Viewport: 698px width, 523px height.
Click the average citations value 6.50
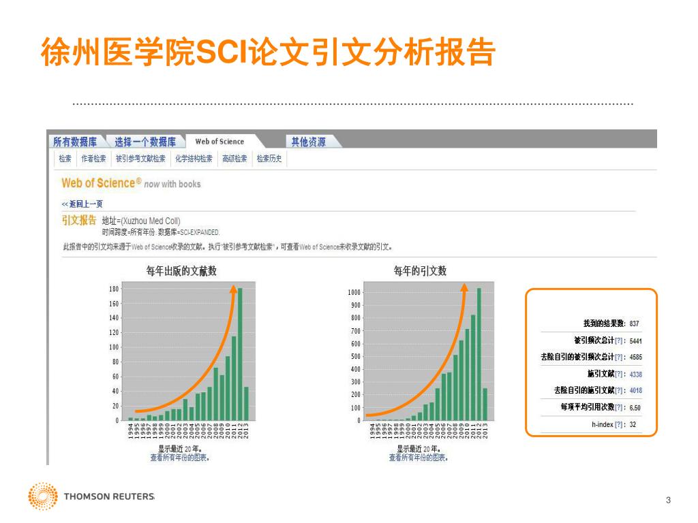(635, 408)
